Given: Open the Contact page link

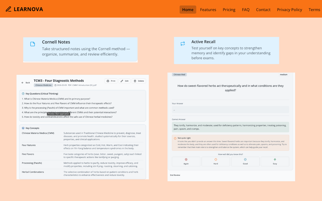Looking at the screenshot, I should (263, 10).
